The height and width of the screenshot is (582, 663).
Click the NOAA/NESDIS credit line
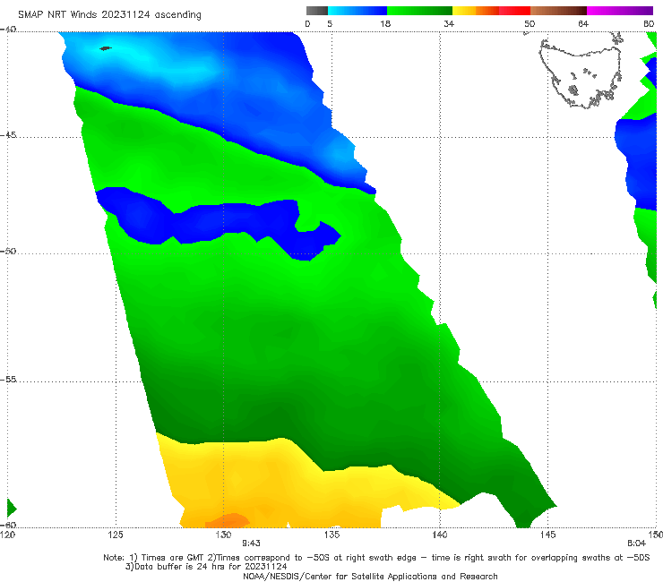(x=370, y=577)
